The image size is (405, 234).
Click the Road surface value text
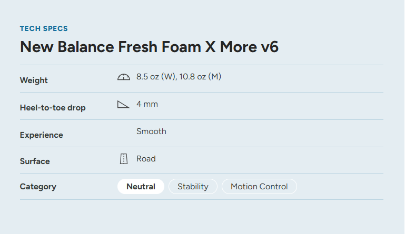146,159
